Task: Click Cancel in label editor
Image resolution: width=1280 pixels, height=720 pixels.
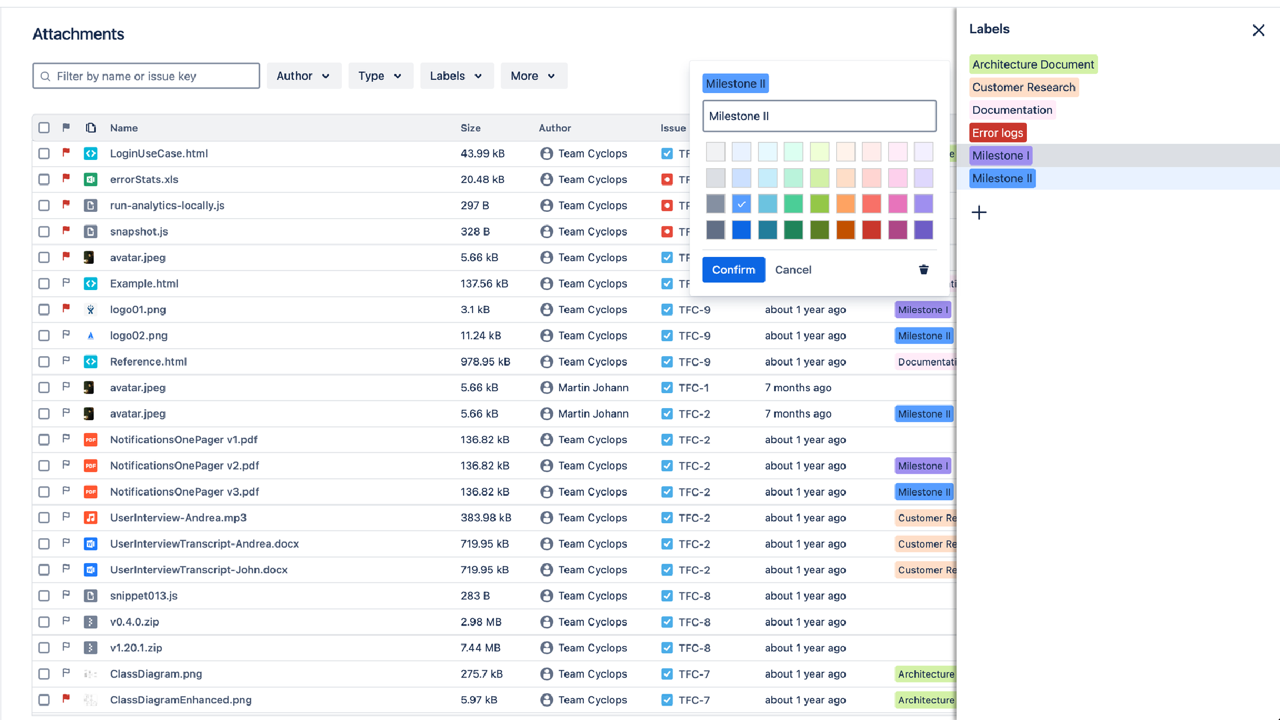Action: point(792,269)
